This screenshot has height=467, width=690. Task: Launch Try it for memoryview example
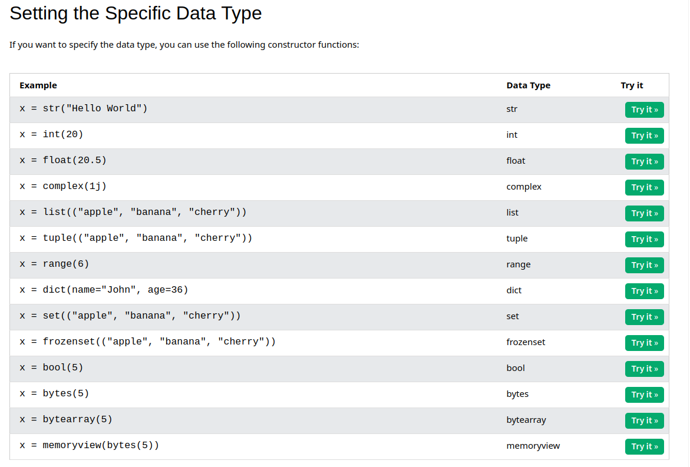pyautogui.click(x=644, y=446)
